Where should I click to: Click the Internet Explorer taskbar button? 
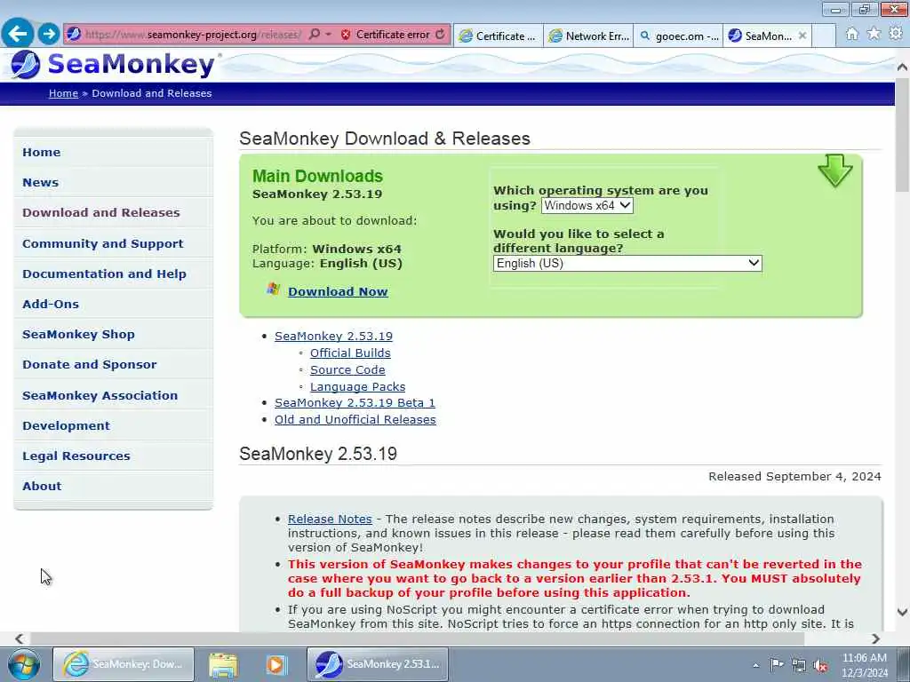[124, 664]
